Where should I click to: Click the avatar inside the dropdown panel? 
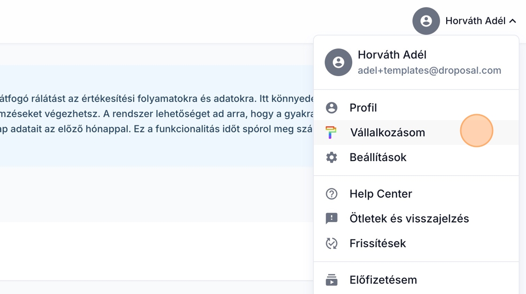click(338, 62)
